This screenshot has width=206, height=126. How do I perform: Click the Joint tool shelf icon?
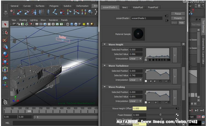(x=55, y=12)
